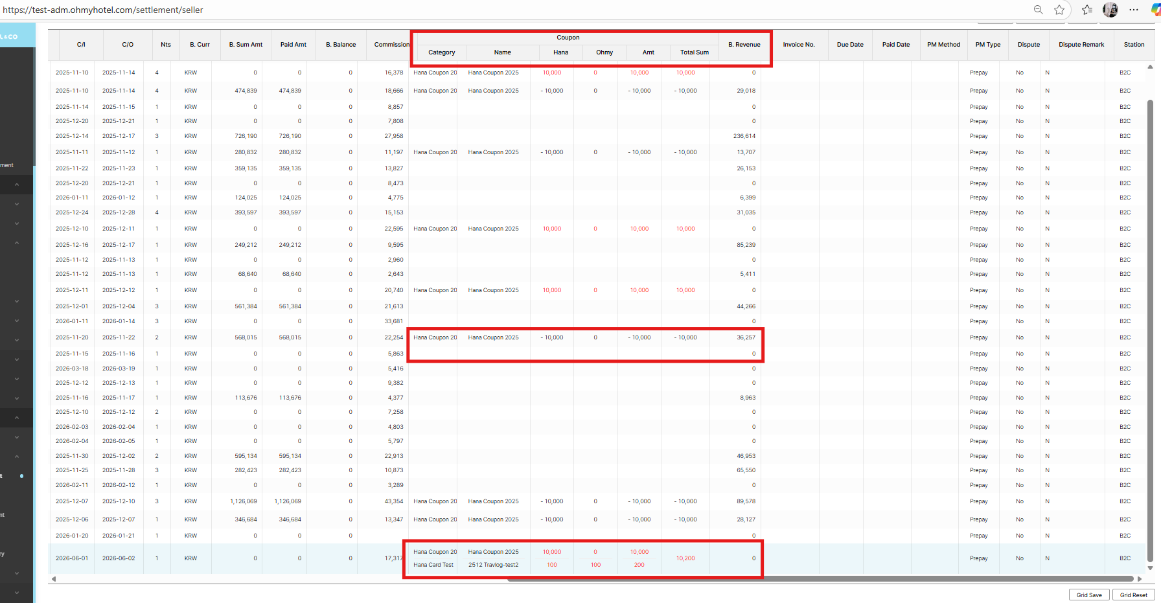Click the browser zoom magnifier icon
1161x603 pixels.
point(1038,10)
